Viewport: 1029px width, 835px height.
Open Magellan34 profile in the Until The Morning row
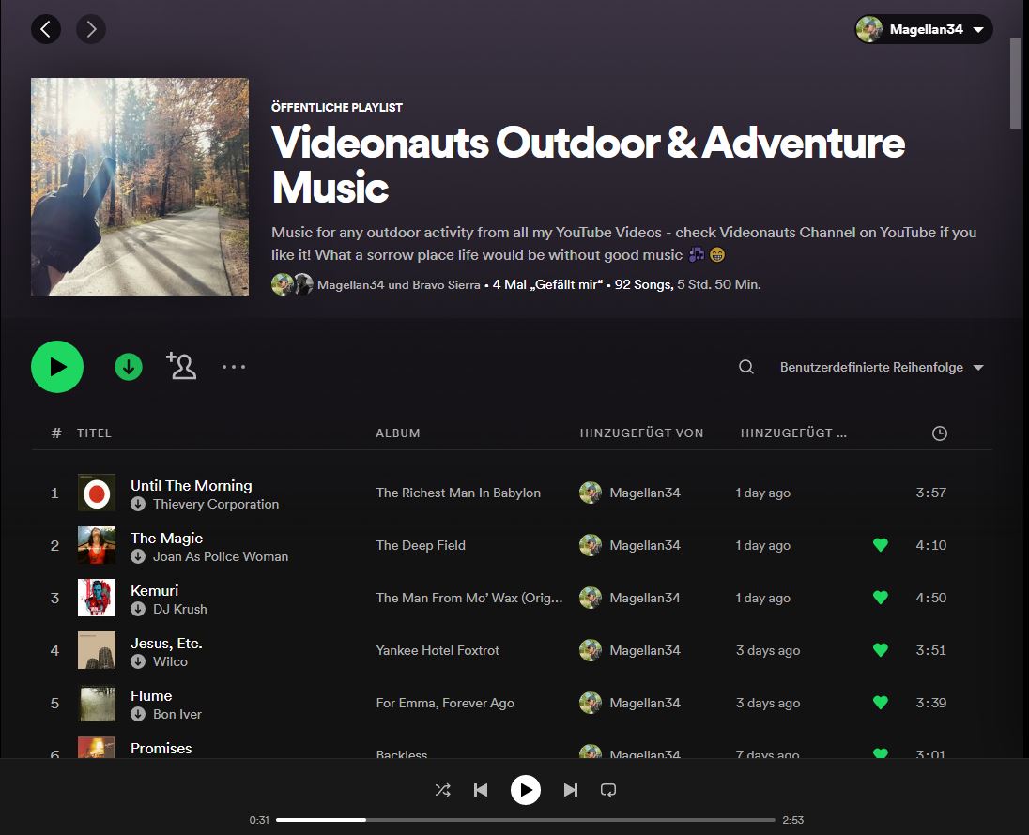click(x=644, y=493)
